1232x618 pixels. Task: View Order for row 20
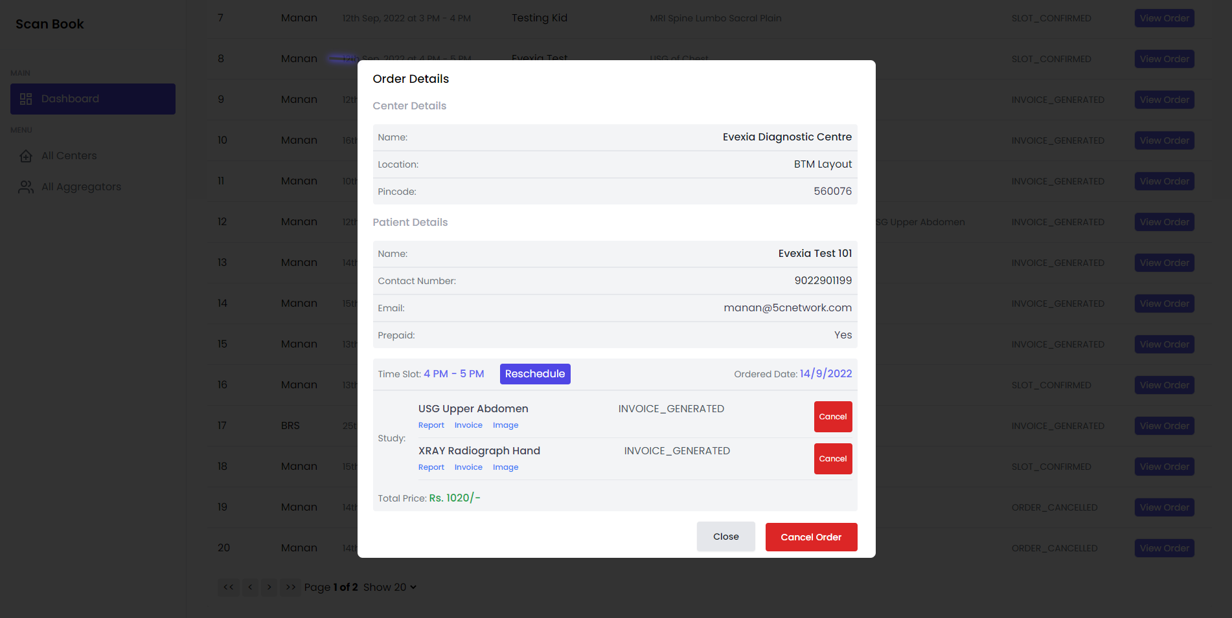[1165, 548]
